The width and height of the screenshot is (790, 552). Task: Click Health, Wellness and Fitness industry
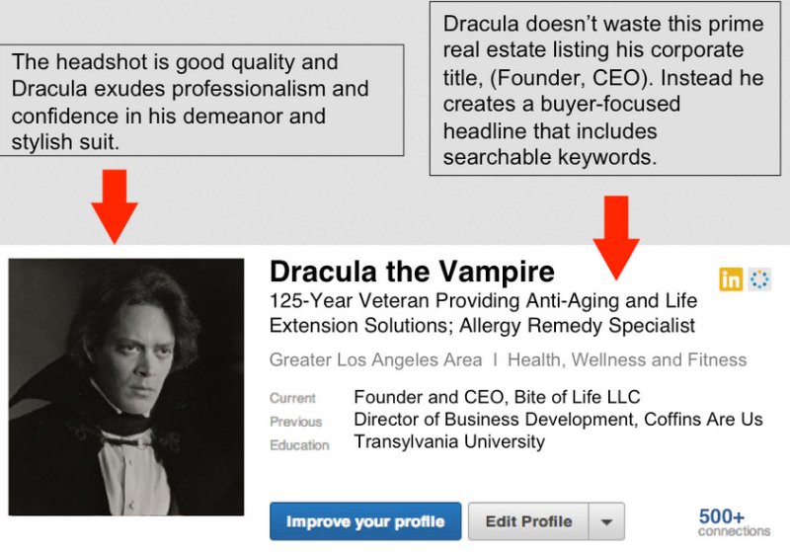pyautogui.click(x=627, y=360)
